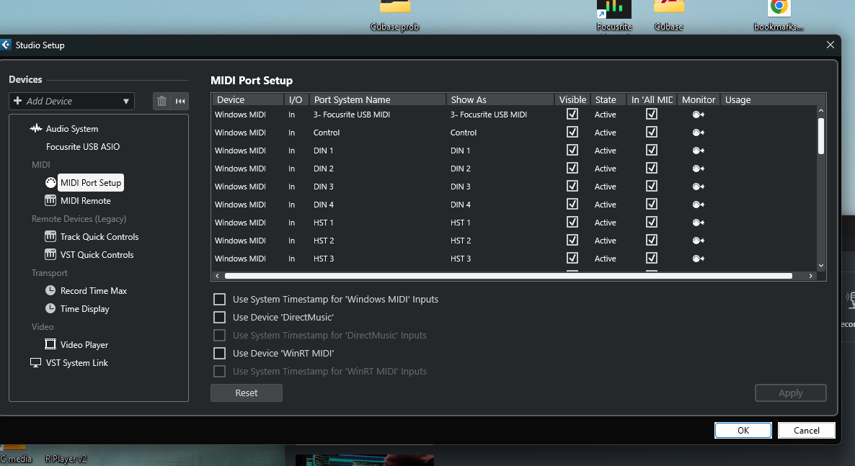The width and height of the screenshot is (855, 466).
Task: Select Audio System waveform icon
Action: click(36, 129)
